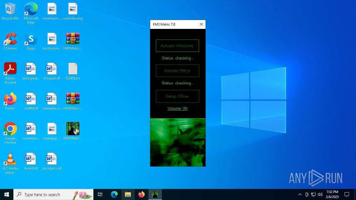Select the listspaul.rtf document icon
The height and width of the screenshot is (200, 356).
pos(52,72)
